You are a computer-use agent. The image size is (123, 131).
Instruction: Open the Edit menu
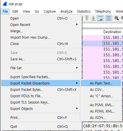[x=15, y=12]
